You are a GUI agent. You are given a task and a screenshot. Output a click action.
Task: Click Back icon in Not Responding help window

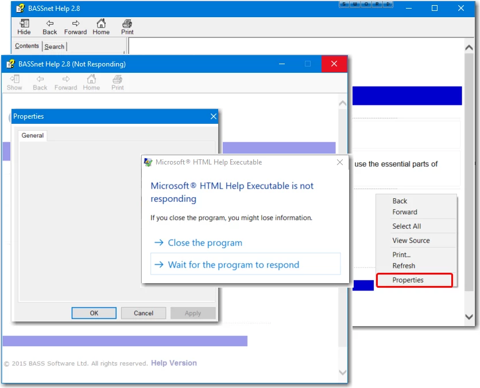(40, 79)
